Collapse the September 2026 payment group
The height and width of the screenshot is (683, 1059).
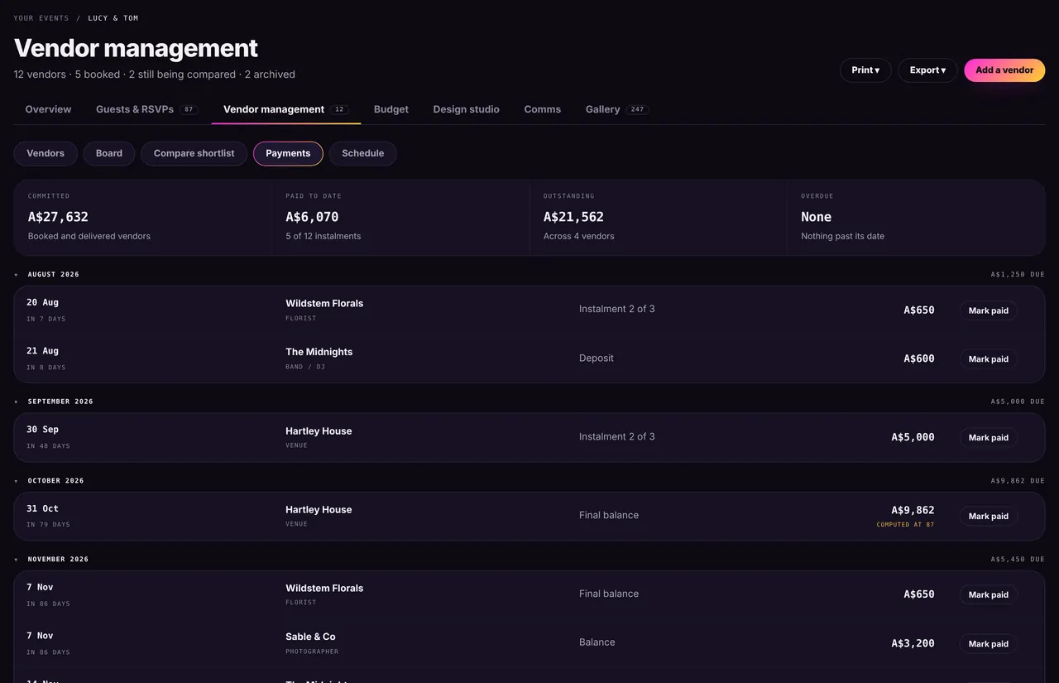(16, 402)
